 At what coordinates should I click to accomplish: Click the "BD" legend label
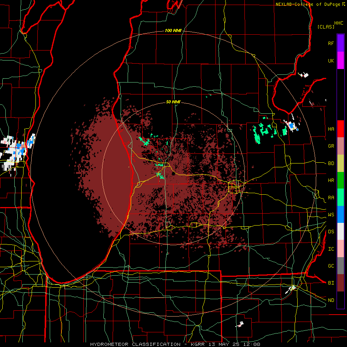point(331,163)
